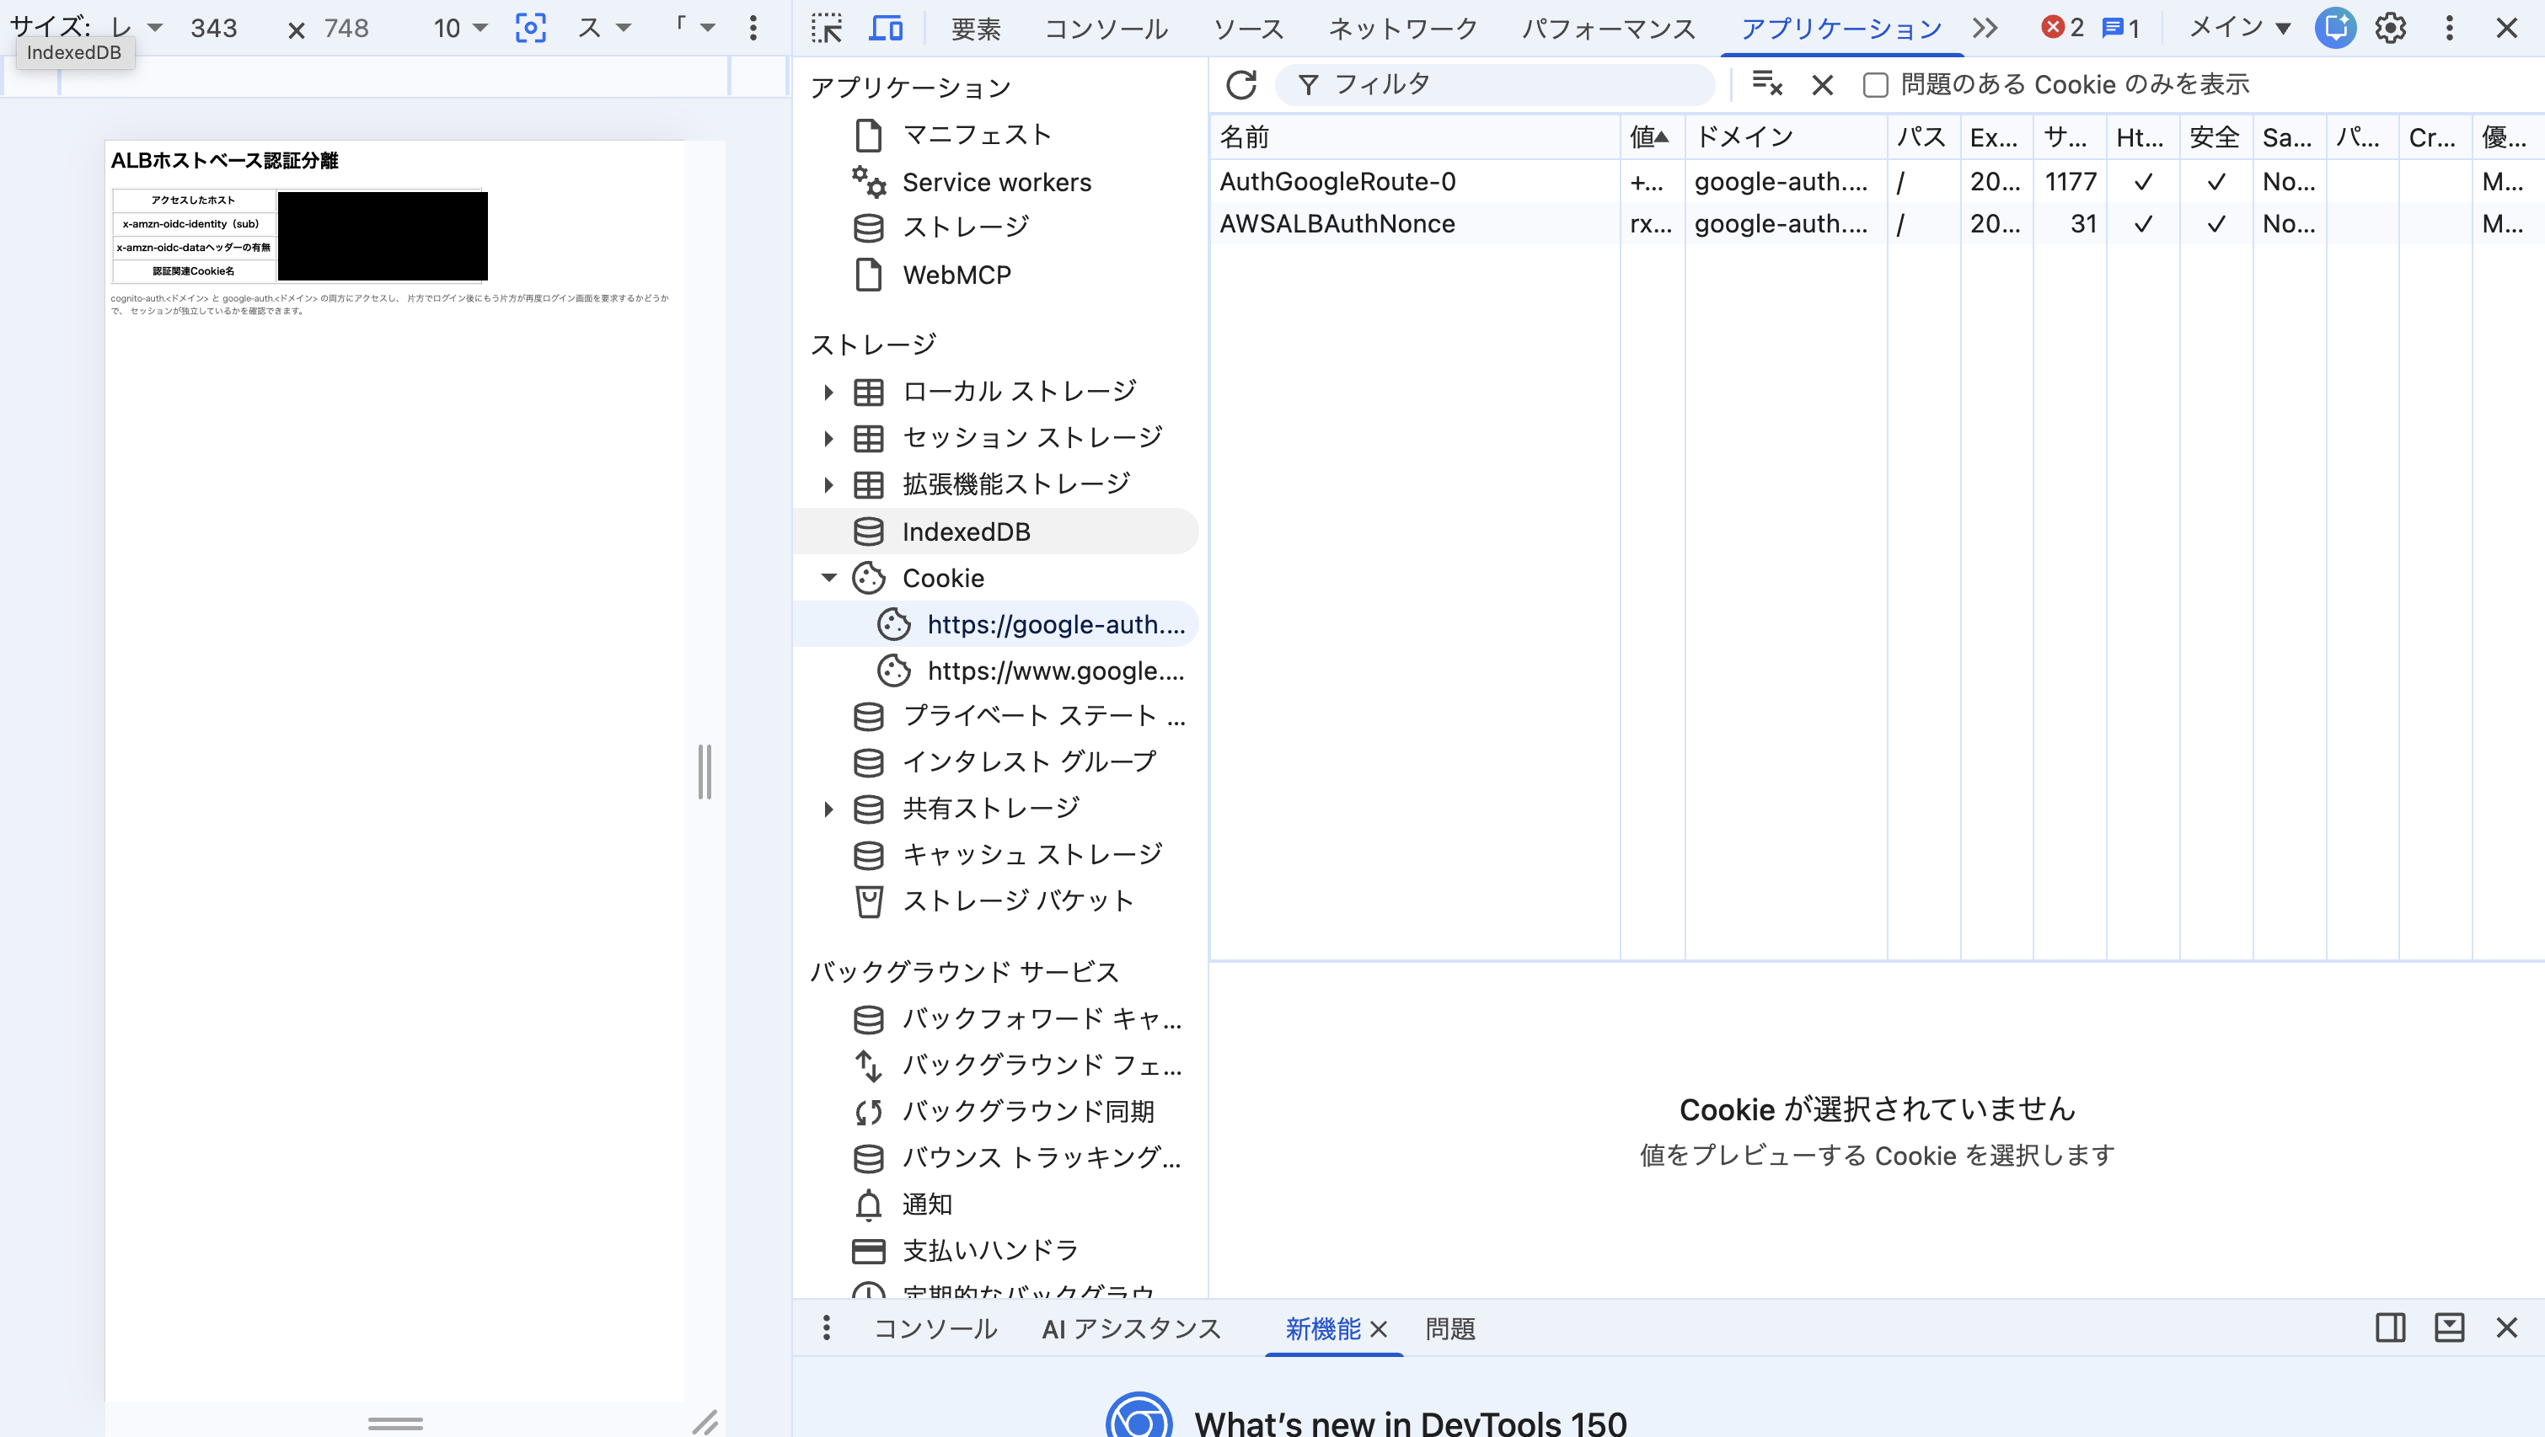Open プライベート ステート トークン item
Screen dimensions: 2545x1437
click(x=996, y=717)
